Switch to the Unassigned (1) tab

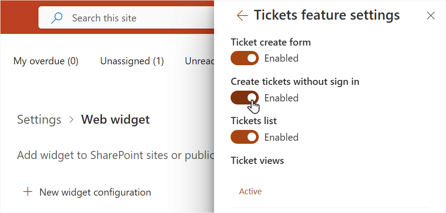coord(132,61)
